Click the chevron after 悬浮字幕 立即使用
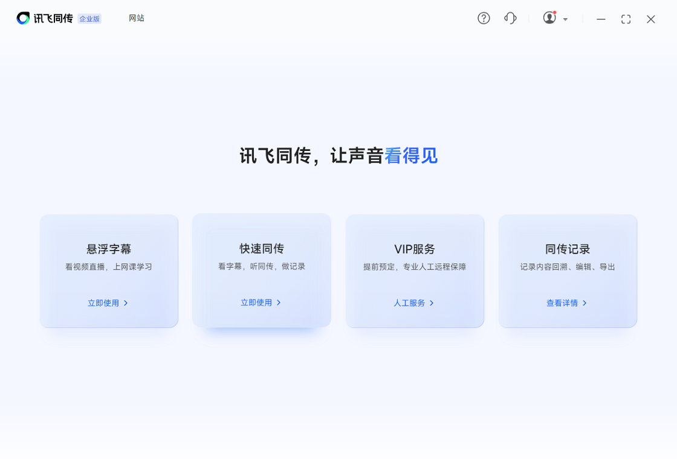 (x=126, y=303)
